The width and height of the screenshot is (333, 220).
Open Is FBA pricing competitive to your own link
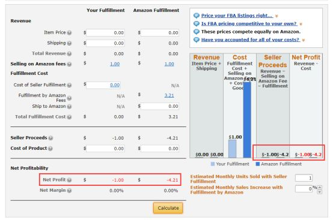tap(249, 24)
